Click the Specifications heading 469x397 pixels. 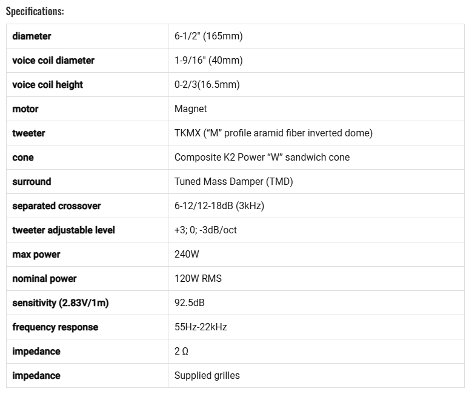[x=35, y=12]
